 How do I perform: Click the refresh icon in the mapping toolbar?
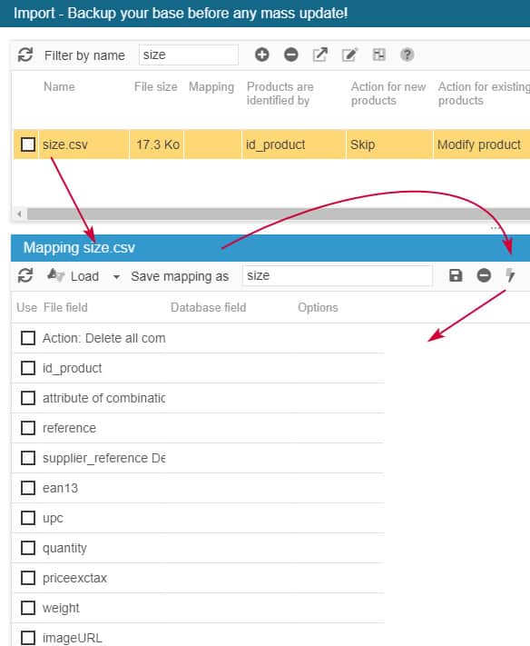[25, 275]
